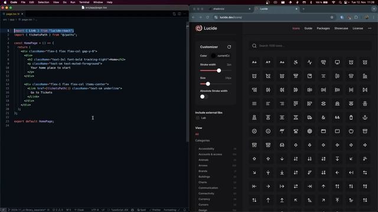Select the apple icon

351,131
